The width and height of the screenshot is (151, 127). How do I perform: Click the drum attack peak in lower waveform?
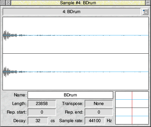(x=6, y=72)
